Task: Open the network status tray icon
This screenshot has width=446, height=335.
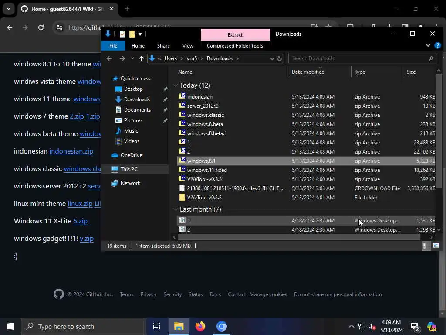Action: 362,326
